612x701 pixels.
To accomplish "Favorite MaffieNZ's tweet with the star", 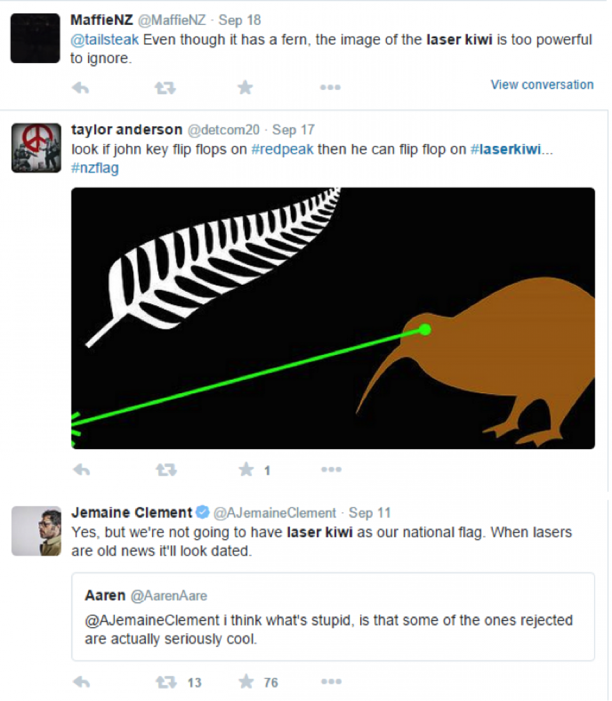I will (245, 87).
